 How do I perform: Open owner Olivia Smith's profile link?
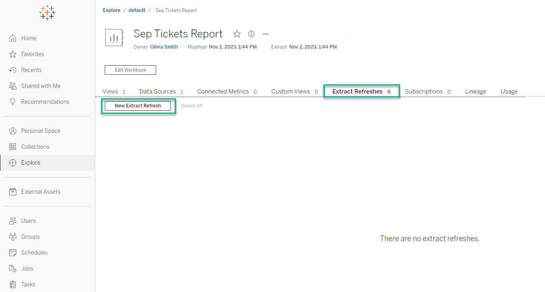click(164, 47)
